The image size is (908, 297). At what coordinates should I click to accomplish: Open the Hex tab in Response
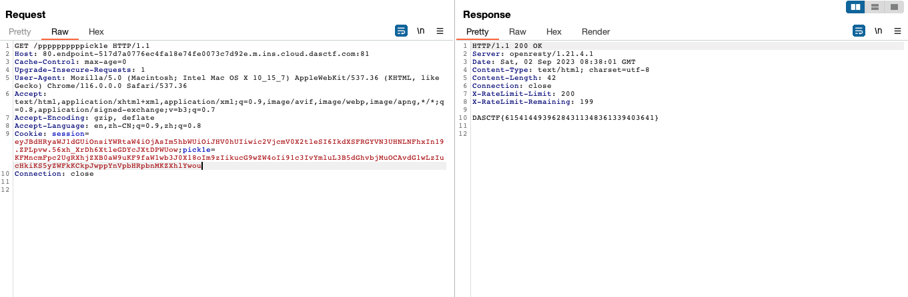[x=554, y=31]
